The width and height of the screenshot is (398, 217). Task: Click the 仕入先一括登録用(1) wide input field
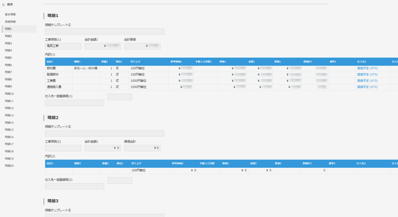(75, 103)
